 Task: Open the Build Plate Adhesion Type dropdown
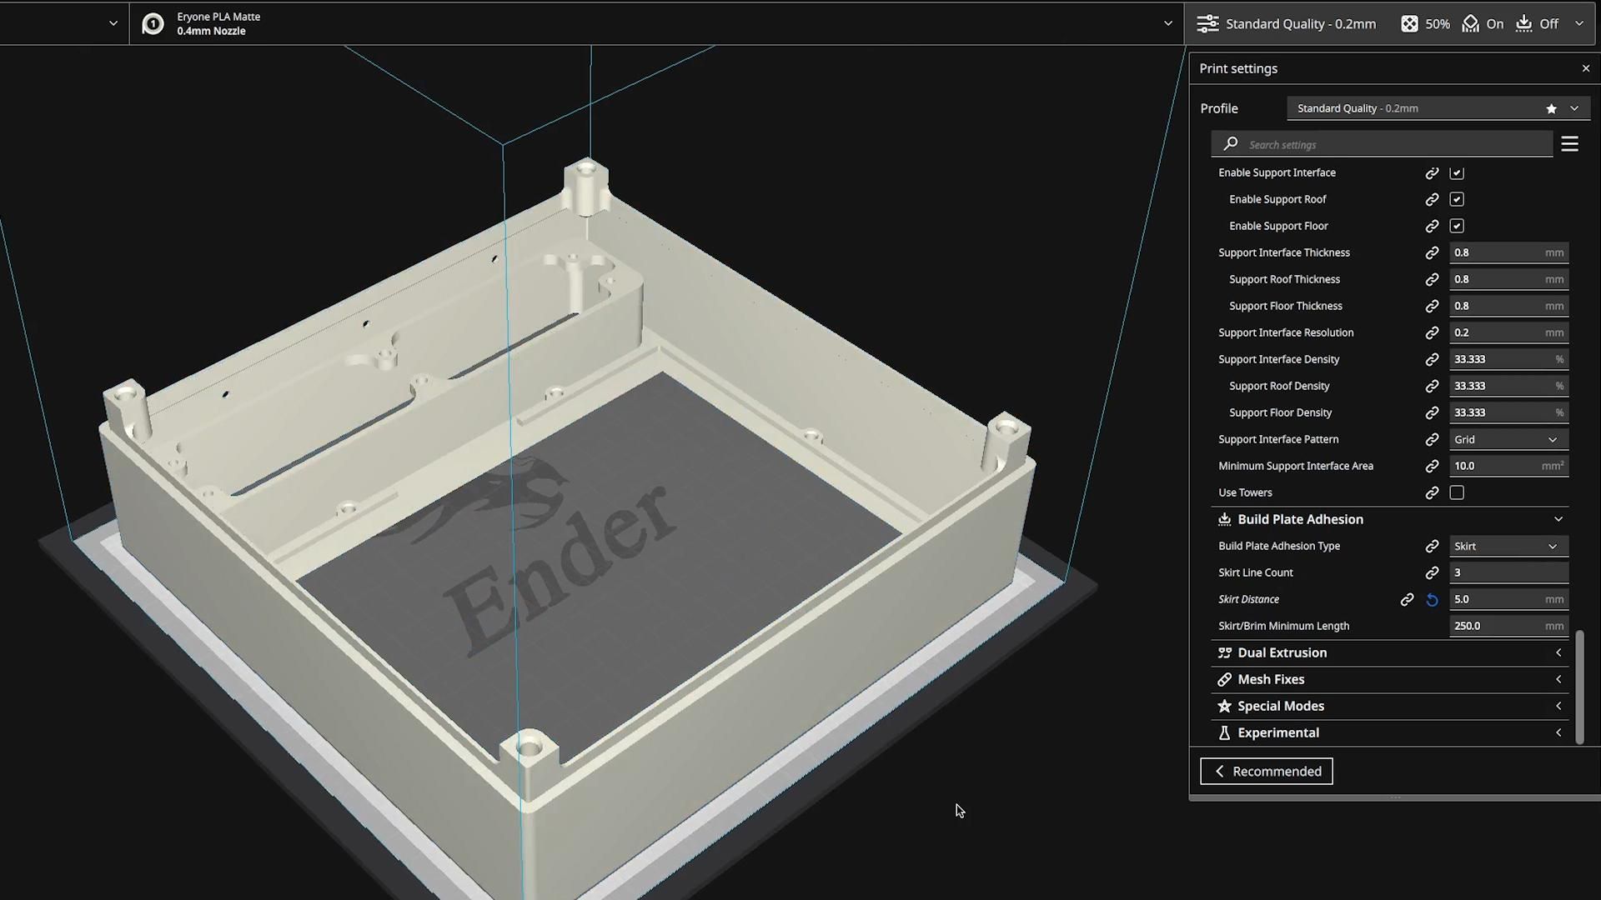tap(1508, 546)
